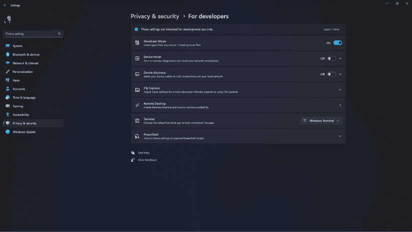Expand the File Explorer section chevron
This screenshot has width=412, height=232.
click(340, 90)
